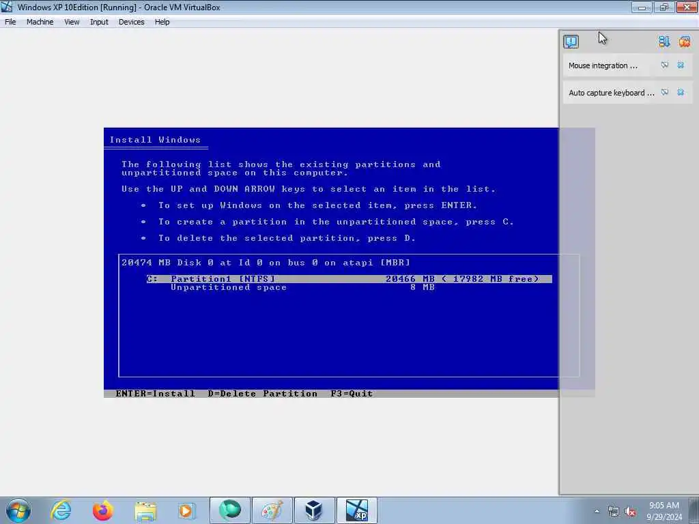
Task: Open help for Auto capture keyboard notification
Action: [x=665, y=92]
